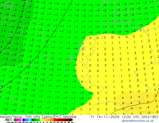This screenshot has height=123, width=159.
Task: Click the dark right arrow of legend
Action: pyautogui.click(x=72, y=120)
